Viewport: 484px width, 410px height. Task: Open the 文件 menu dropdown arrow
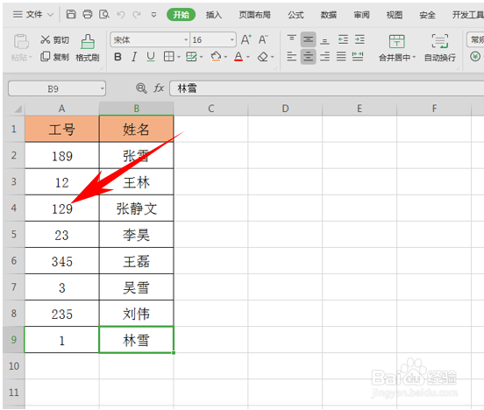[50, 15]
